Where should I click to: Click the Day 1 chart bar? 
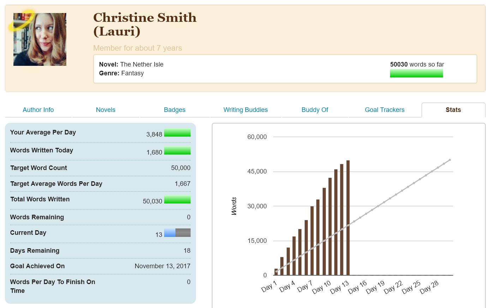tap(276, 272)
